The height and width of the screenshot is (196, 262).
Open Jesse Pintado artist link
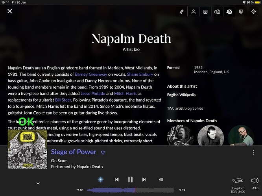[93, 94]
